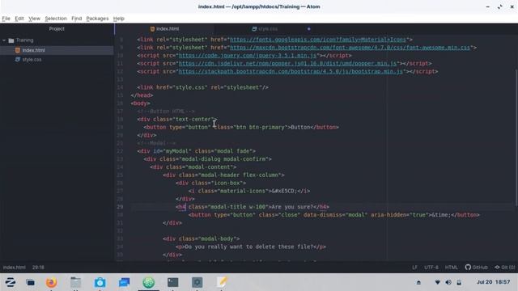Viewport: 518px width, 291px height.
Task: Click the Project panel header
Action: pos(57,29)
